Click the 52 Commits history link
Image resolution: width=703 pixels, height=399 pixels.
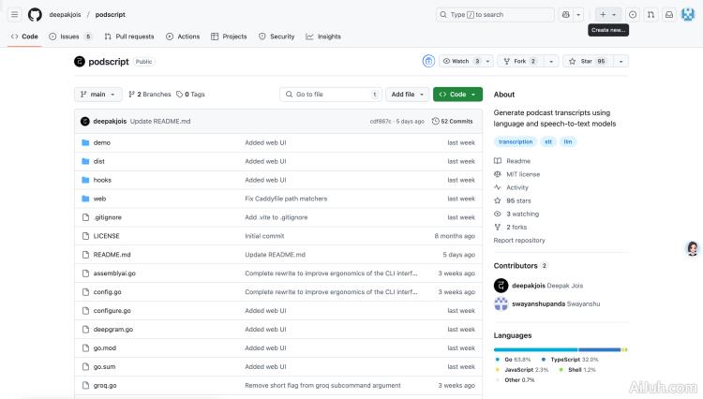tap(453, 121)
